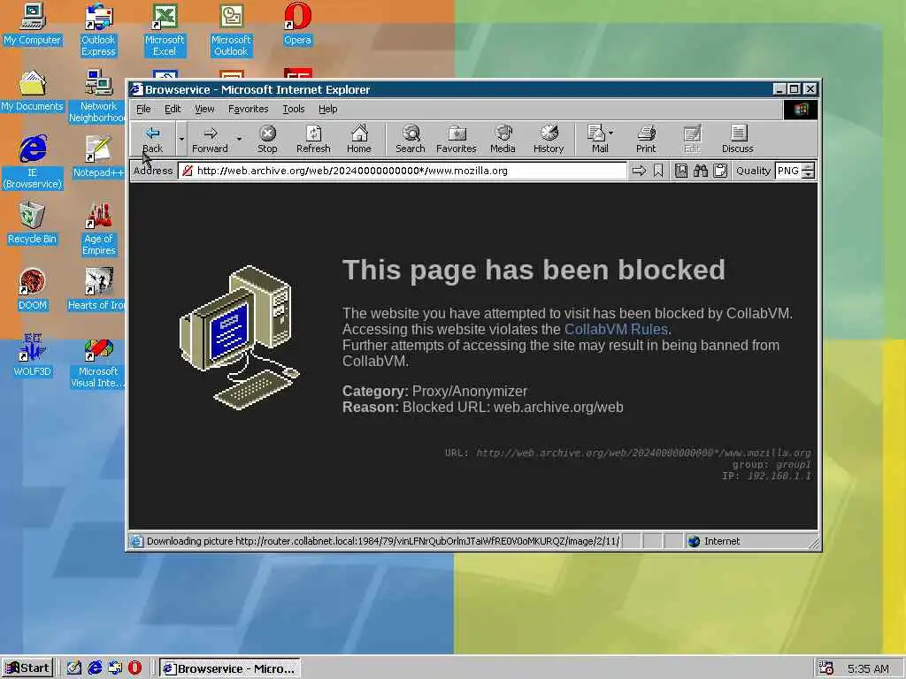Click the blocked computer illustration
Viewport: 906px width, 679px height.
pos(239,338)
